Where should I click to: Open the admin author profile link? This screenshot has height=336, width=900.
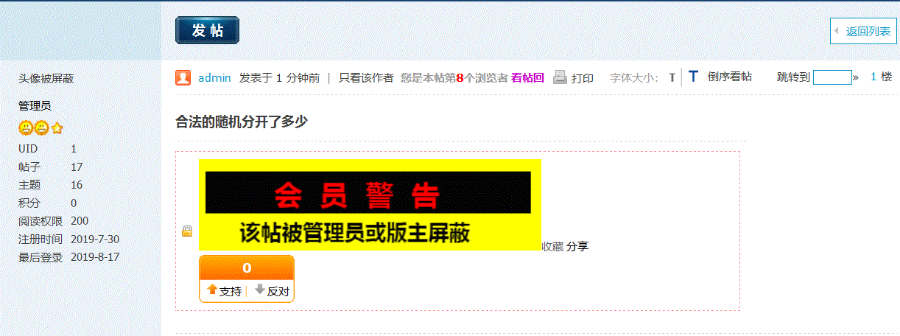215,77
